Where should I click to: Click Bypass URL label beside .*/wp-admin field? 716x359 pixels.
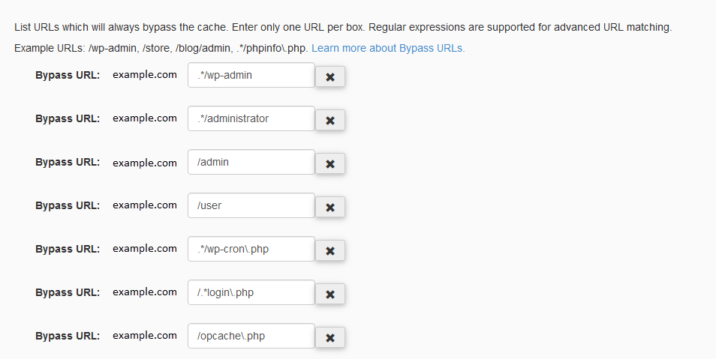click(x=68, y=75)
